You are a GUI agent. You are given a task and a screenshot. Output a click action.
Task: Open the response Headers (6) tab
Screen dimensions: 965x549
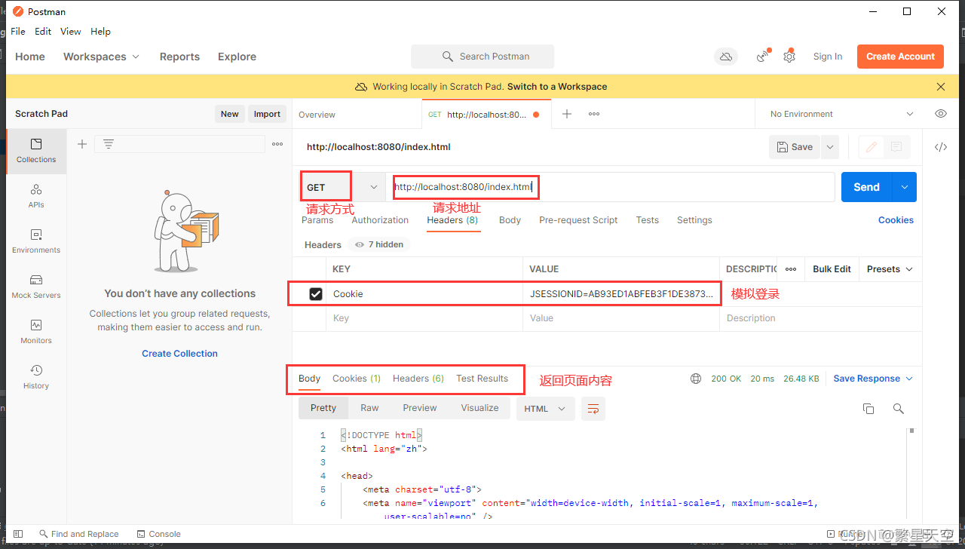418,379
